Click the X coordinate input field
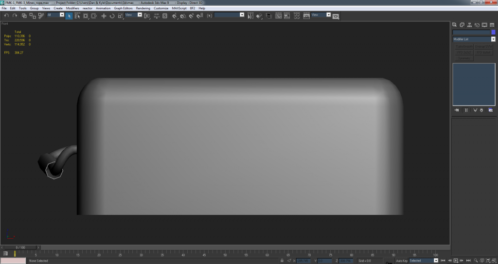This screenshot has height=264, width=498. (x=303, y=261)
